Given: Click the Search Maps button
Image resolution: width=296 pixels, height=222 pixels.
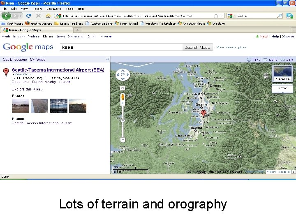Looking at the screenshot, I should click(x=197, y=47).
